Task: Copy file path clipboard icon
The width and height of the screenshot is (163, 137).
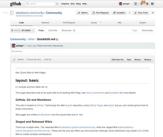Action: [x=57, y=39]
